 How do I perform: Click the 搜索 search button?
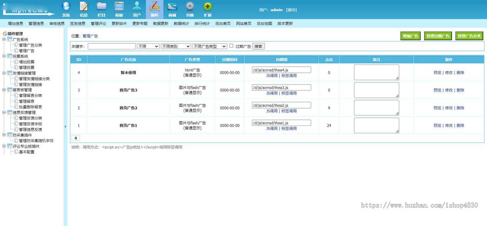point(259,46)
